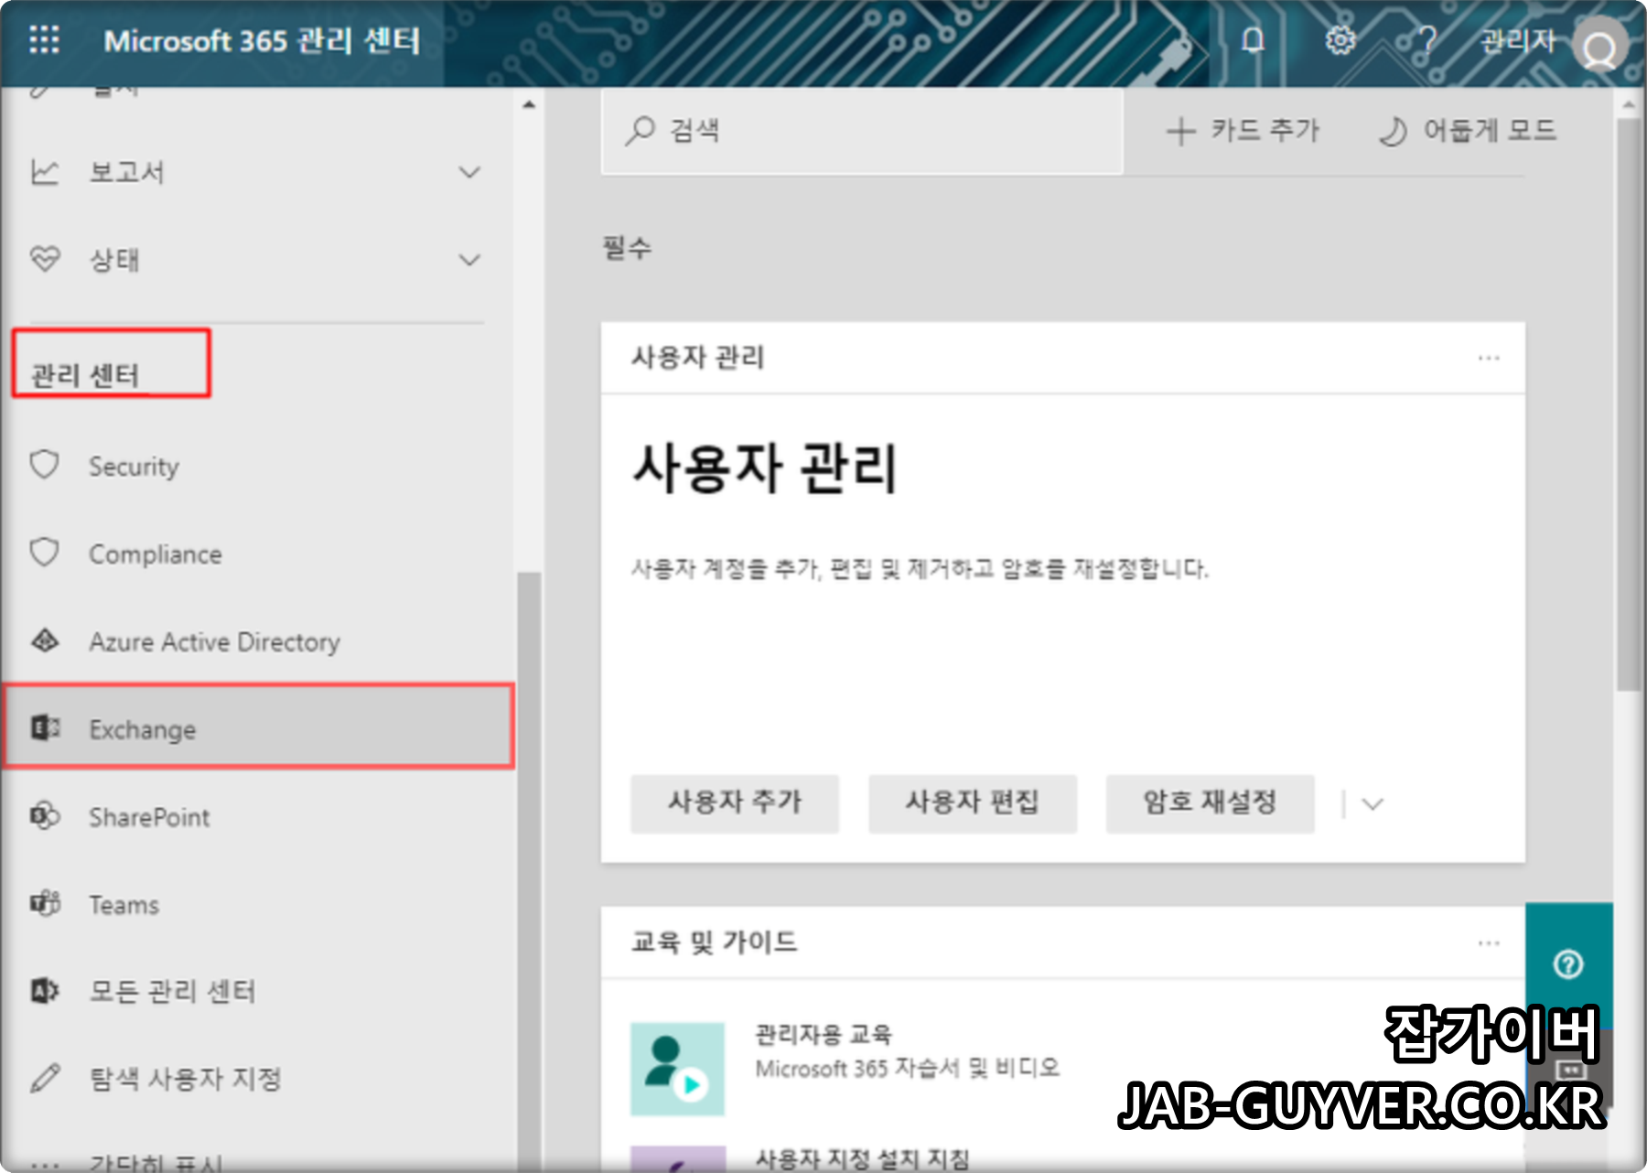Open the 관리자용 교육 thumbnail
The width and height of the screenshot is (1647, 1173).
(x=677, y=1069)
